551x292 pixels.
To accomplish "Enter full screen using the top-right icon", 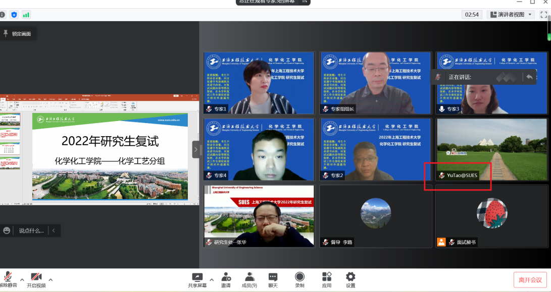I will pos(543,15).
